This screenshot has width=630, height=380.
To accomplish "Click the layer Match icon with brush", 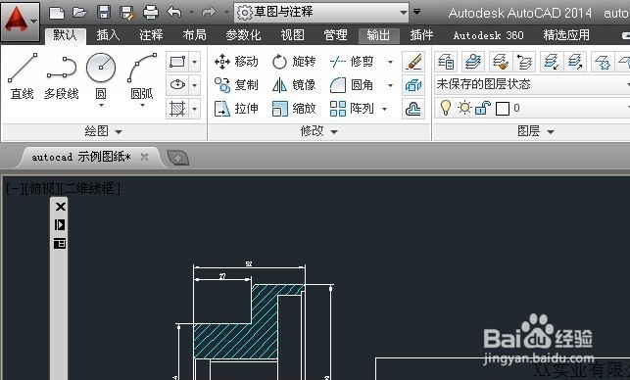I will coord(501,62).
